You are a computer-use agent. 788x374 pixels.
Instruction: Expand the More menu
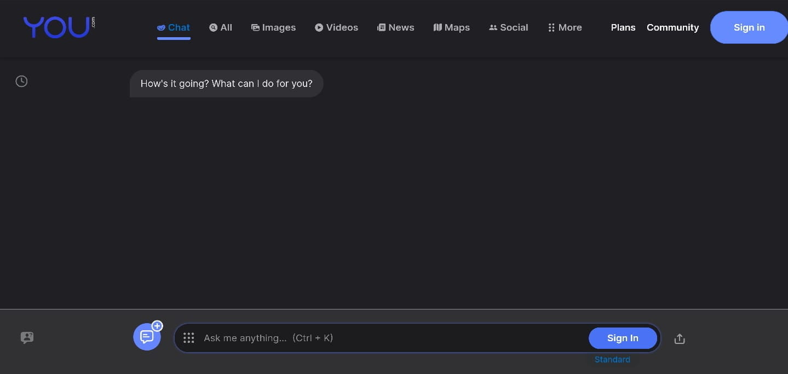[x=565, y=27]
